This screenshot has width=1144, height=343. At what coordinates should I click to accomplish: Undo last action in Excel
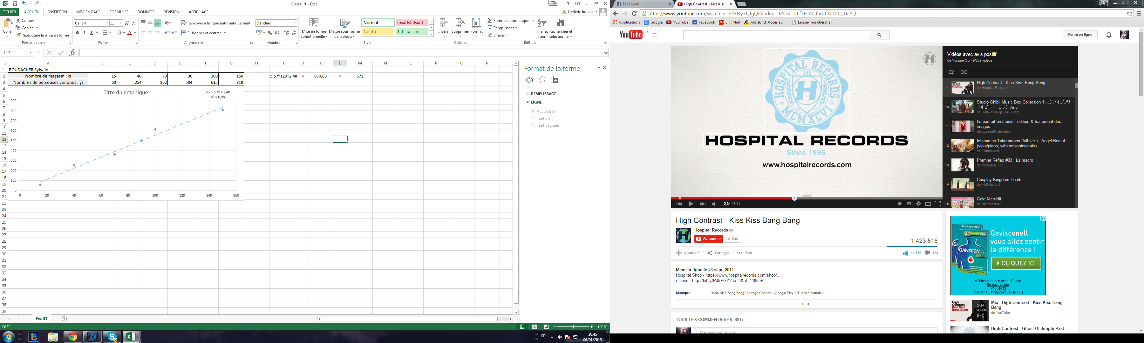[x=24, y=3]
